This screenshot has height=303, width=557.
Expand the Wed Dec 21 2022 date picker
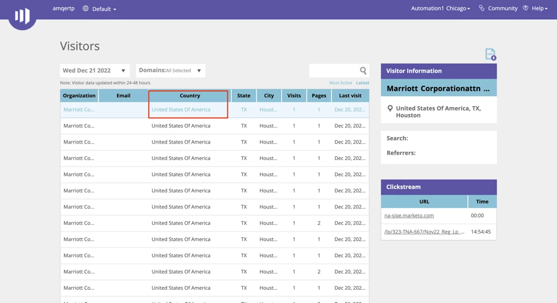(x=95, y=70)
